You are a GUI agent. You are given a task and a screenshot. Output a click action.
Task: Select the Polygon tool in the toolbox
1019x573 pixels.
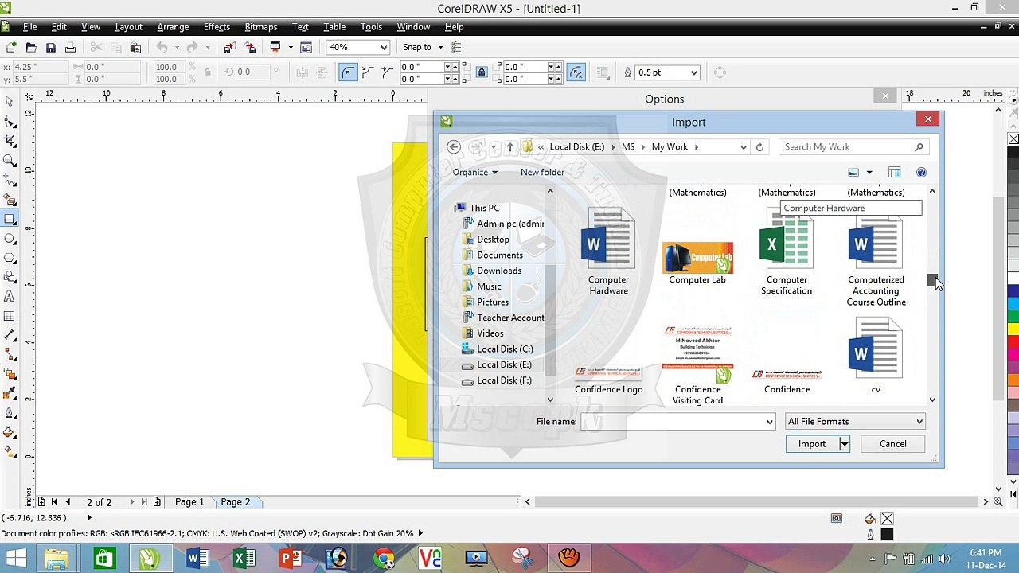coord(10,258)
